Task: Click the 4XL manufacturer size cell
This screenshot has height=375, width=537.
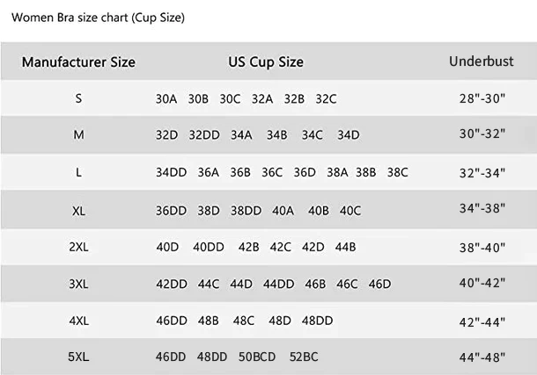Action: pyautogui.click(x=78, y=321)
